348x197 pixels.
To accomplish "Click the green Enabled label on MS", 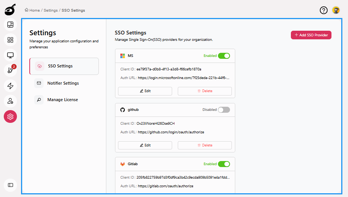I will point(210,56).
